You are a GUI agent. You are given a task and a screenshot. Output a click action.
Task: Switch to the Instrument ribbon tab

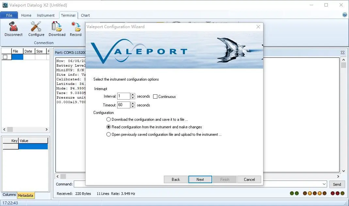(46, 15)
